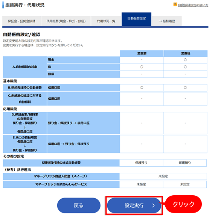Go to the 振替履歴 tab
This screenshot has width=209, height=222.
tap(167, 21)
